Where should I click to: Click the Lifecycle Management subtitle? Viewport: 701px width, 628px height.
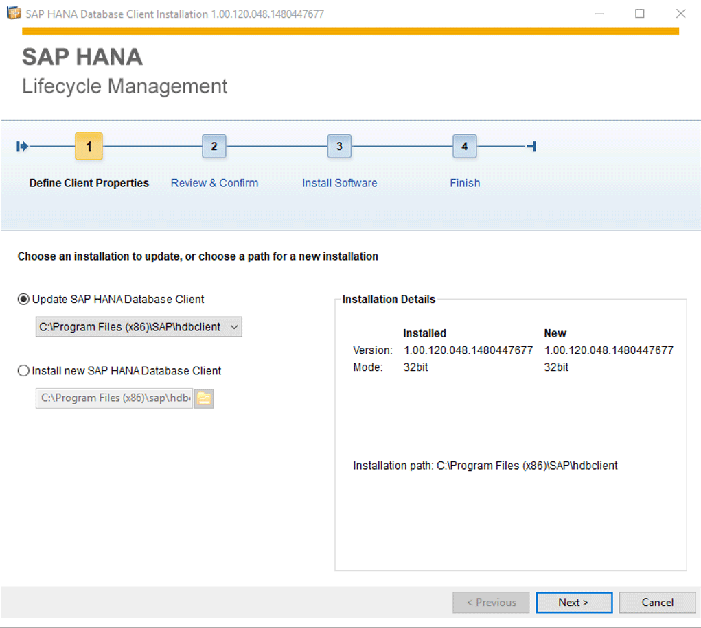point(125,86)
